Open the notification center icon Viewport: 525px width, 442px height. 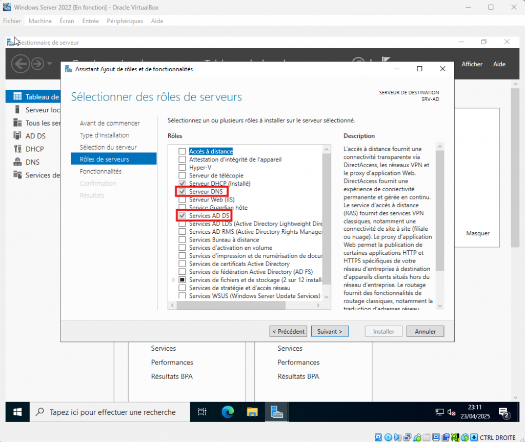[503, 412]
